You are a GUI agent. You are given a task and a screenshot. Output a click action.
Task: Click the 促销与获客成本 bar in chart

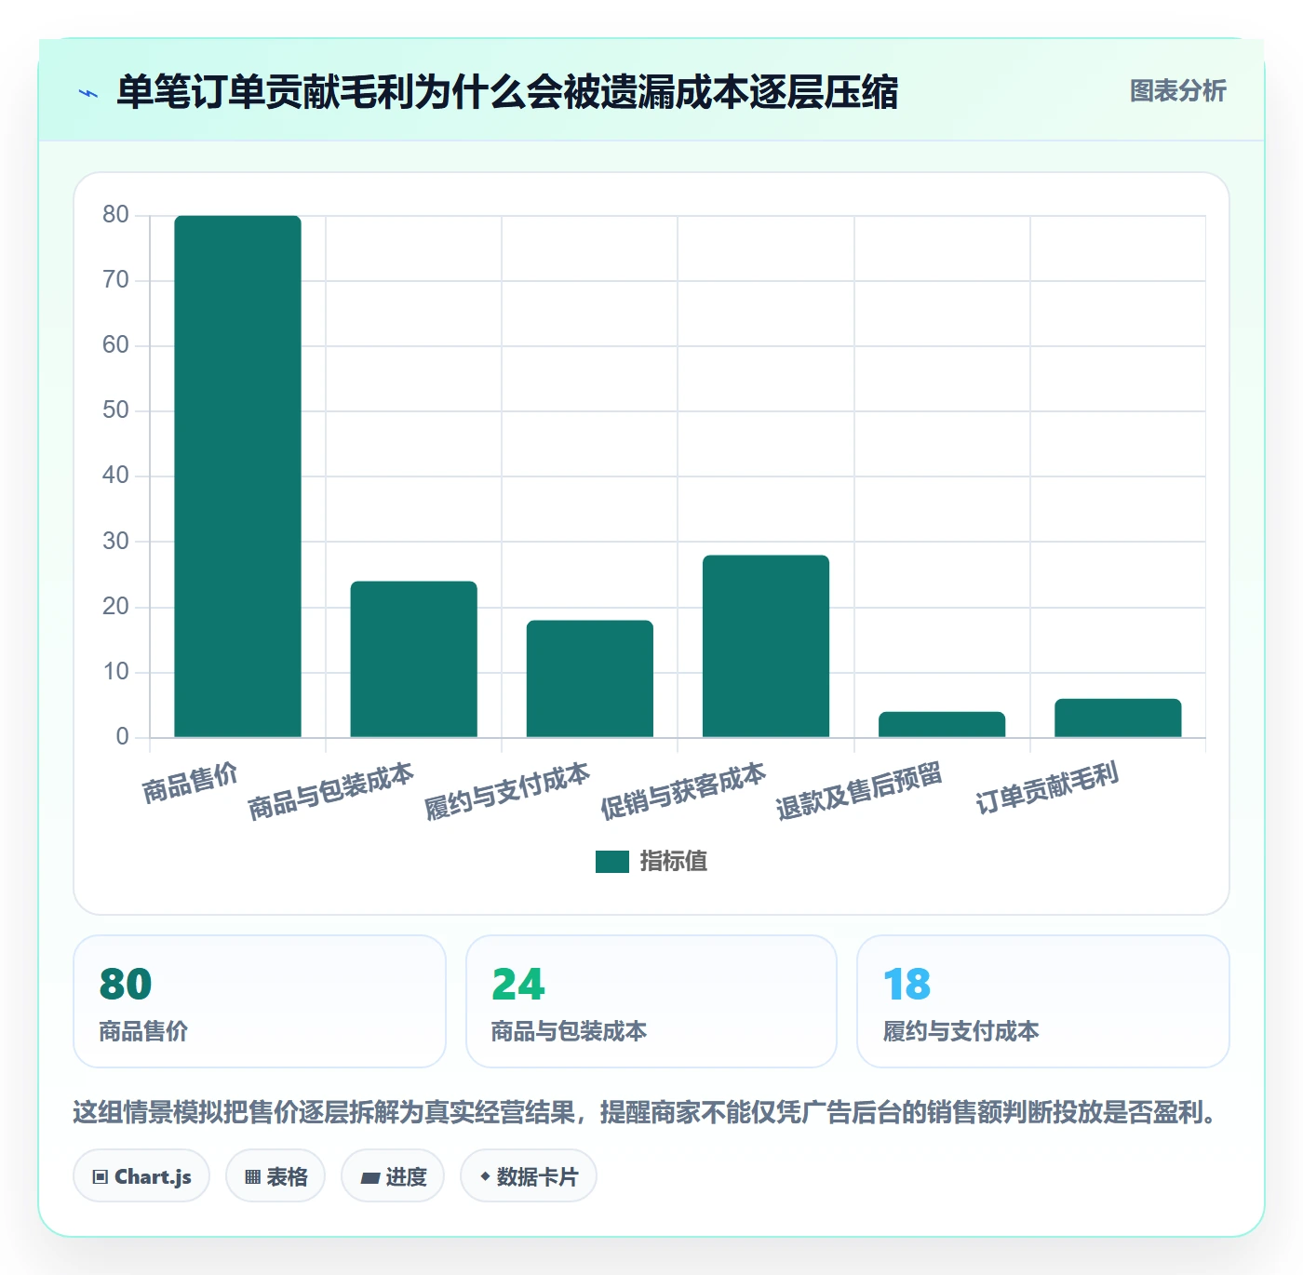pos(766,646)
